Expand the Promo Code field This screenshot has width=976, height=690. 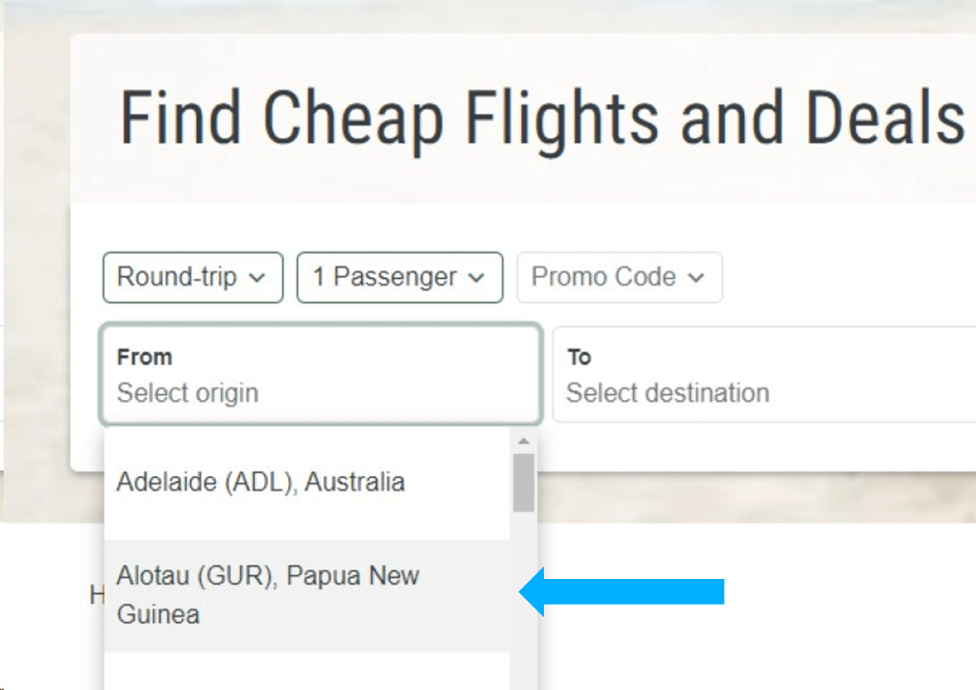point(619,278)
